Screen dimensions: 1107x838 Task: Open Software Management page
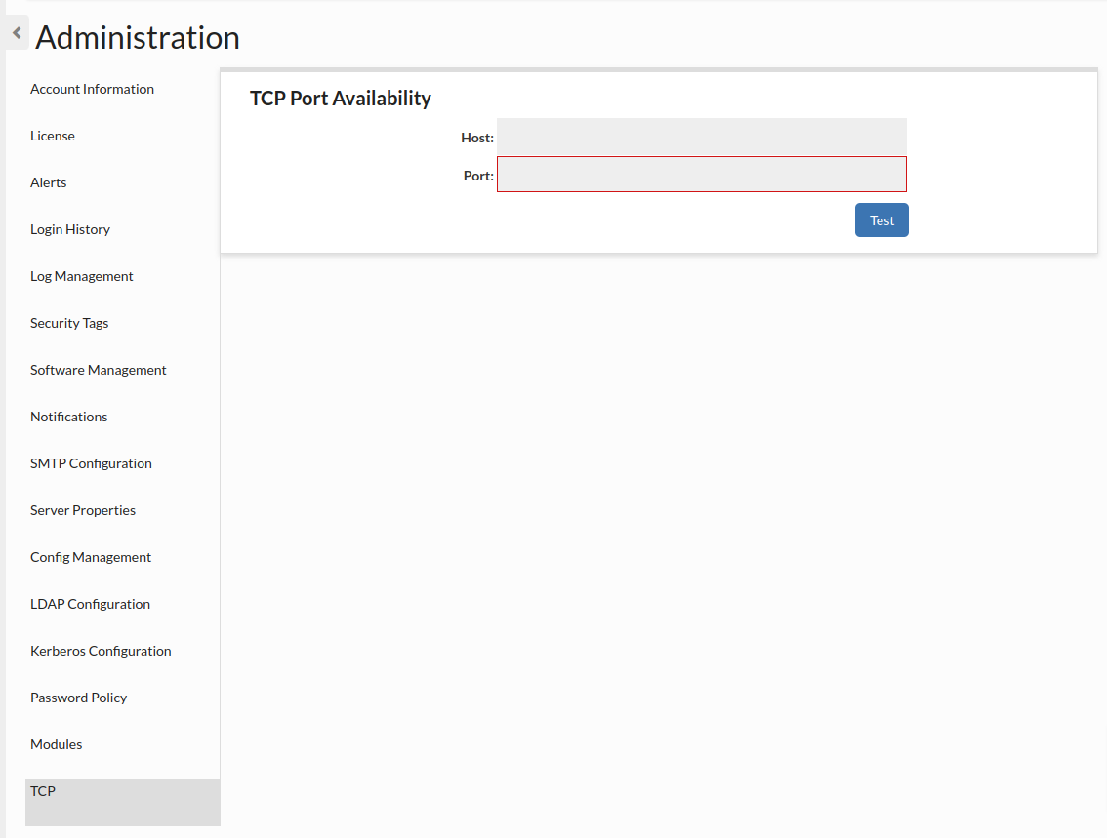[x=99, y=370]
